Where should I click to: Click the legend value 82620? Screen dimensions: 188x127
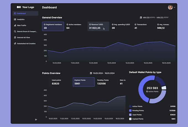173,115
